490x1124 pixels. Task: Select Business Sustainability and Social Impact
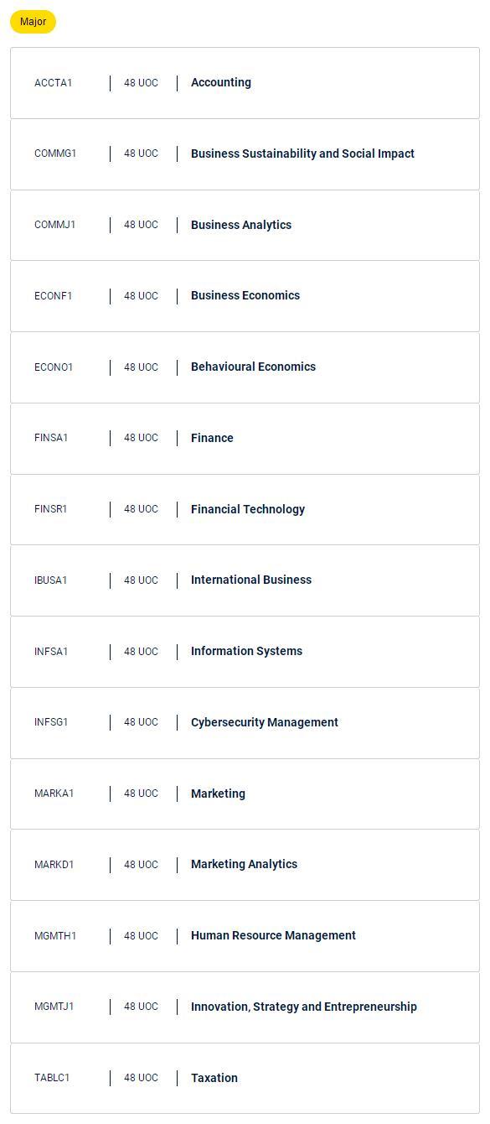coord(245,154)
